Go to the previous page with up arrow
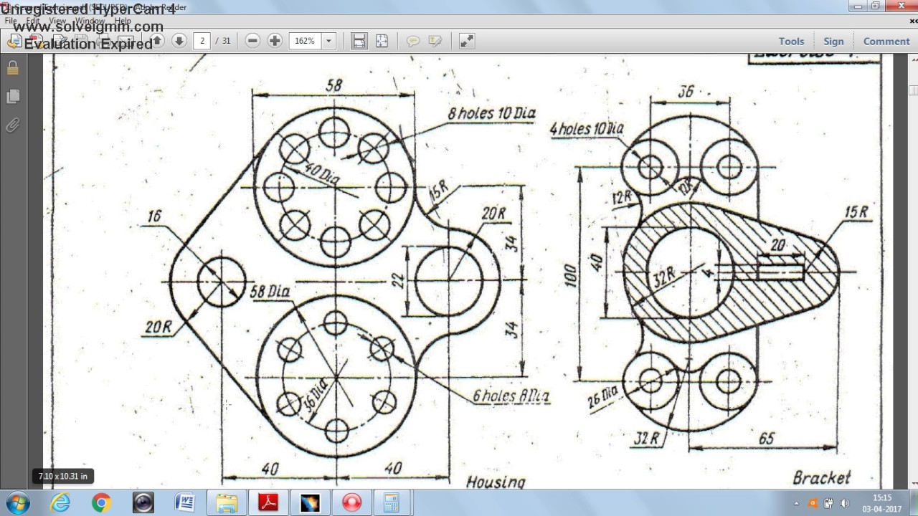The height and width of the screenshot is (516, 918). (x=156, y=41)
